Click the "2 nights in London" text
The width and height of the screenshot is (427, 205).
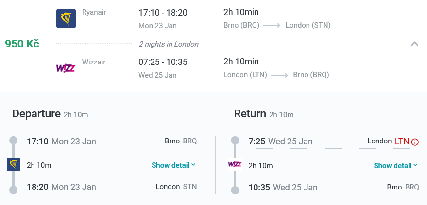[169, 44]
